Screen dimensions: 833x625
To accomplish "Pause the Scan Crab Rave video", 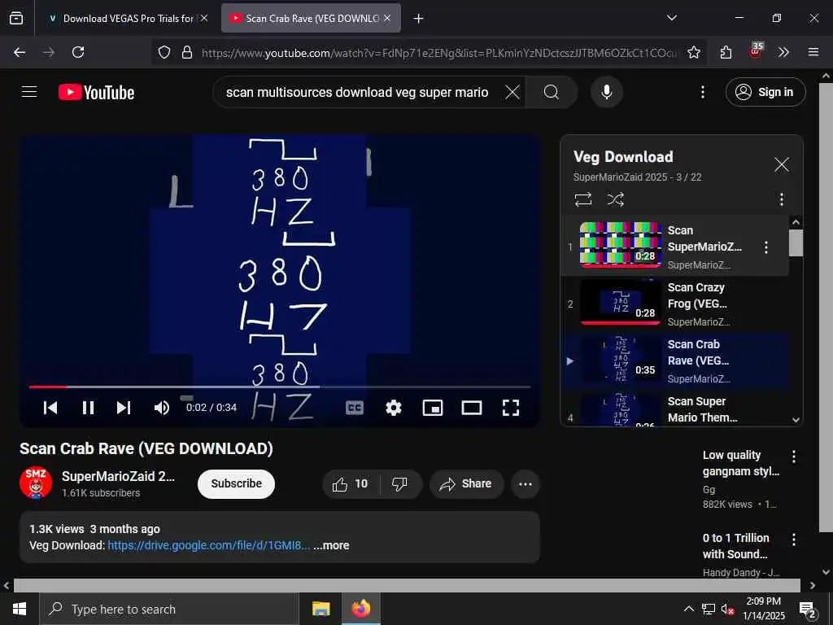I will point(88,408).
